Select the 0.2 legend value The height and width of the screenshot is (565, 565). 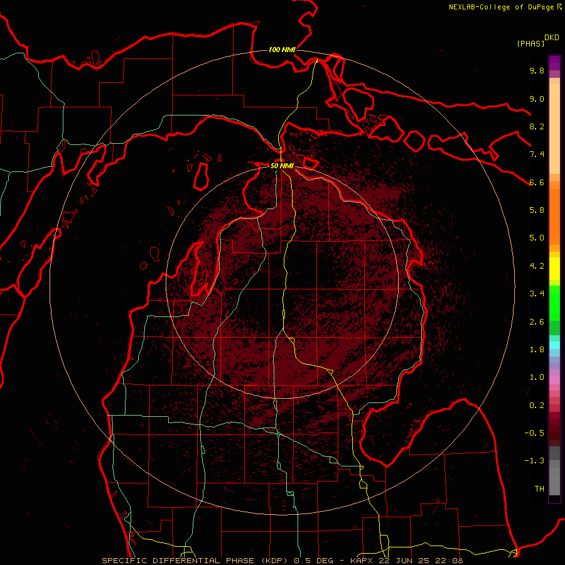coord(537,406)
